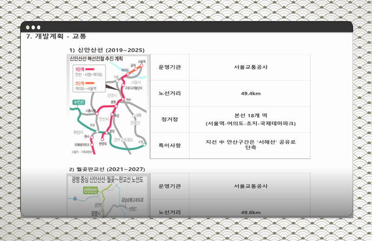This screenshot has width=372, height=241.
Task: Click the middle window dot in the title bar
Action: 33,27
